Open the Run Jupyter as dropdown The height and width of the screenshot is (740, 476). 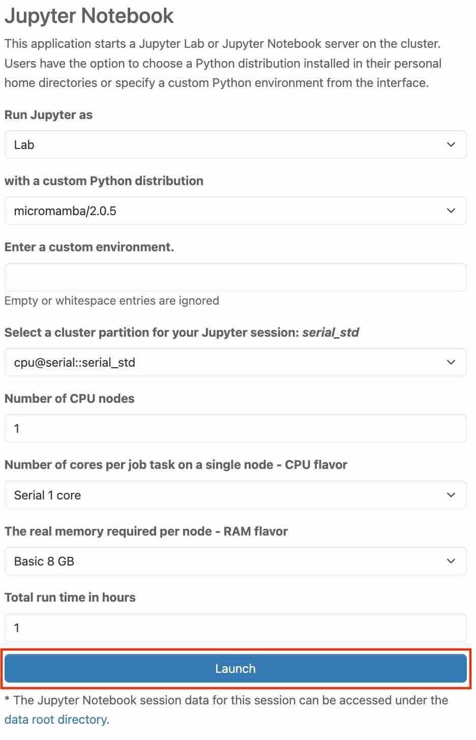235,144
